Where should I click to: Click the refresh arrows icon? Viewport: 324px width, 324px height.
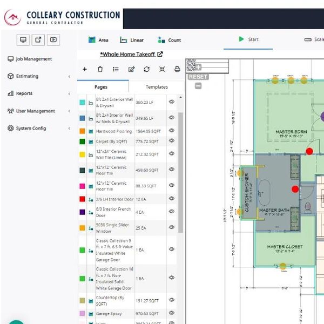(147, 69)
